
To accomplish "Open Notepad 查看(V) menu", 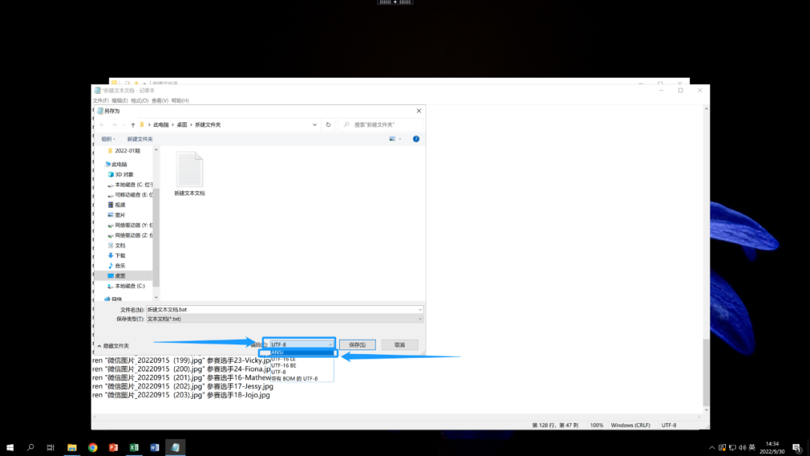I will 160,100.
